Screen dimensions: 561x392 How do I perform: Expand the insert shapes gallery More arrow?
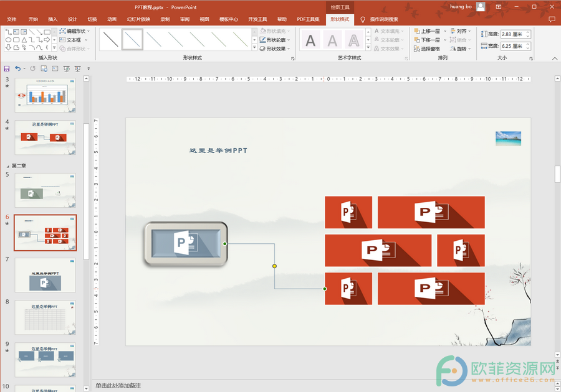(54, 47)
